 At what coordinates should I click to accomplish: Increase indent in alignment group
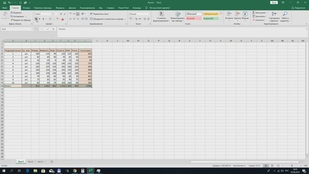[x=86, y=19]
